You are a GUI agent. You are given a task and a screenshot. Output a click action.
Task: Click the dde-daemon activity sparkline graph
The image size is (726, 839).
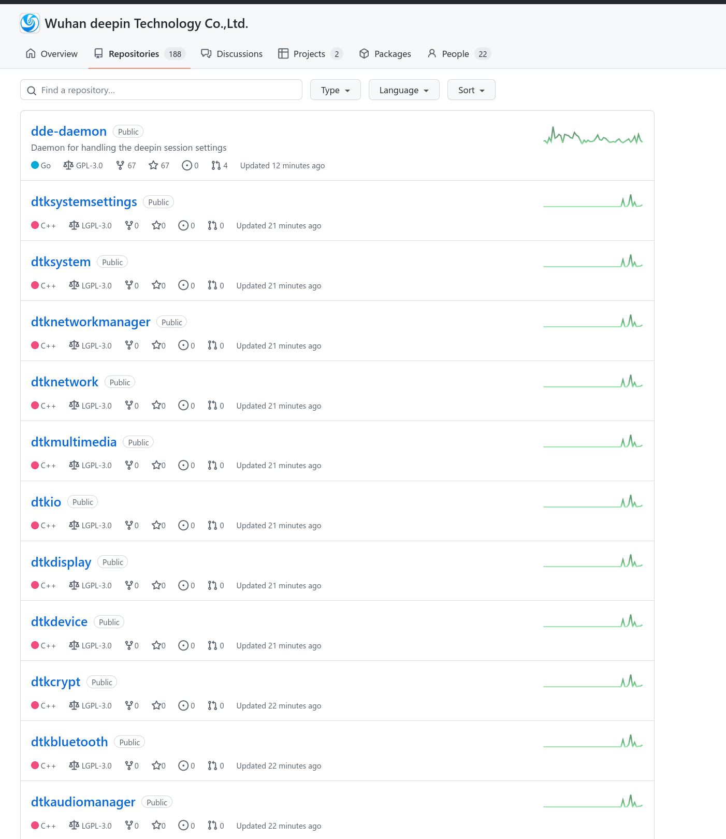593,136
